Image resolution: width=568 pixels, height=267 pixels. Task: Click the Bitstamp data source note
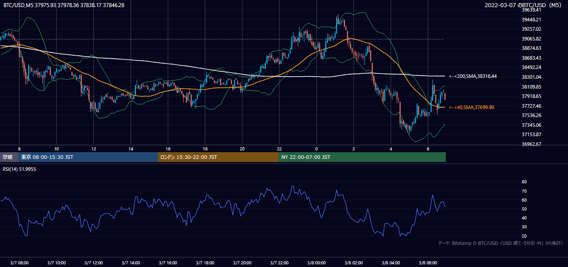501,243
